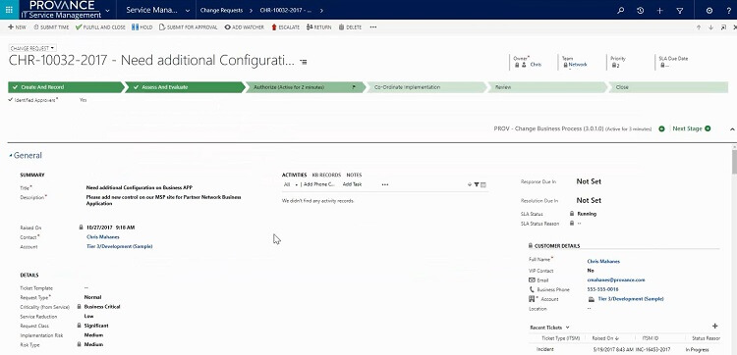Open the search magnifier in top bar
Screen dimensions: 737x355
(x=621, y=11)
